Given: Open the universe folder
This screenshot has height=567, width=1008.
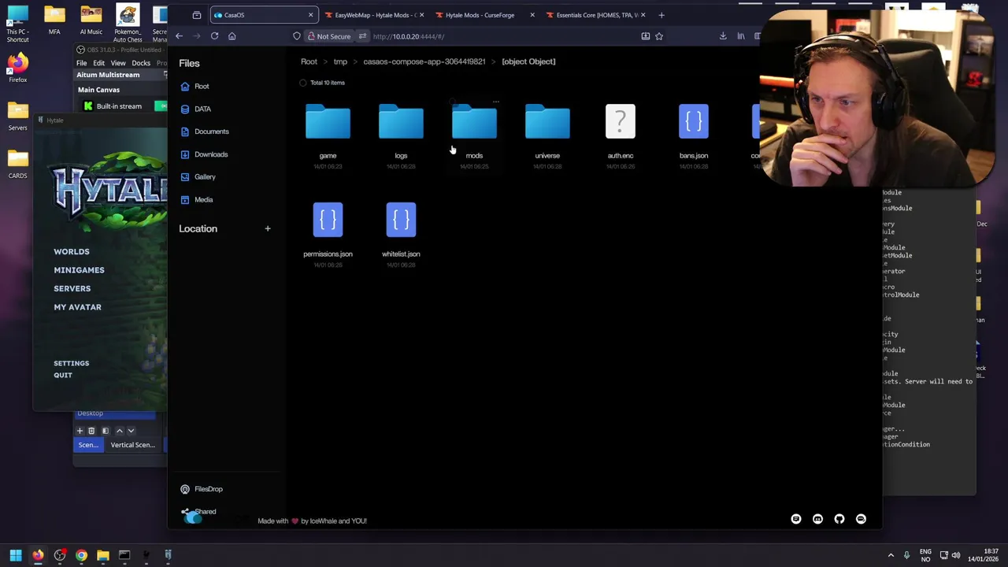Looking at the screenshot, I should (547, 122).
